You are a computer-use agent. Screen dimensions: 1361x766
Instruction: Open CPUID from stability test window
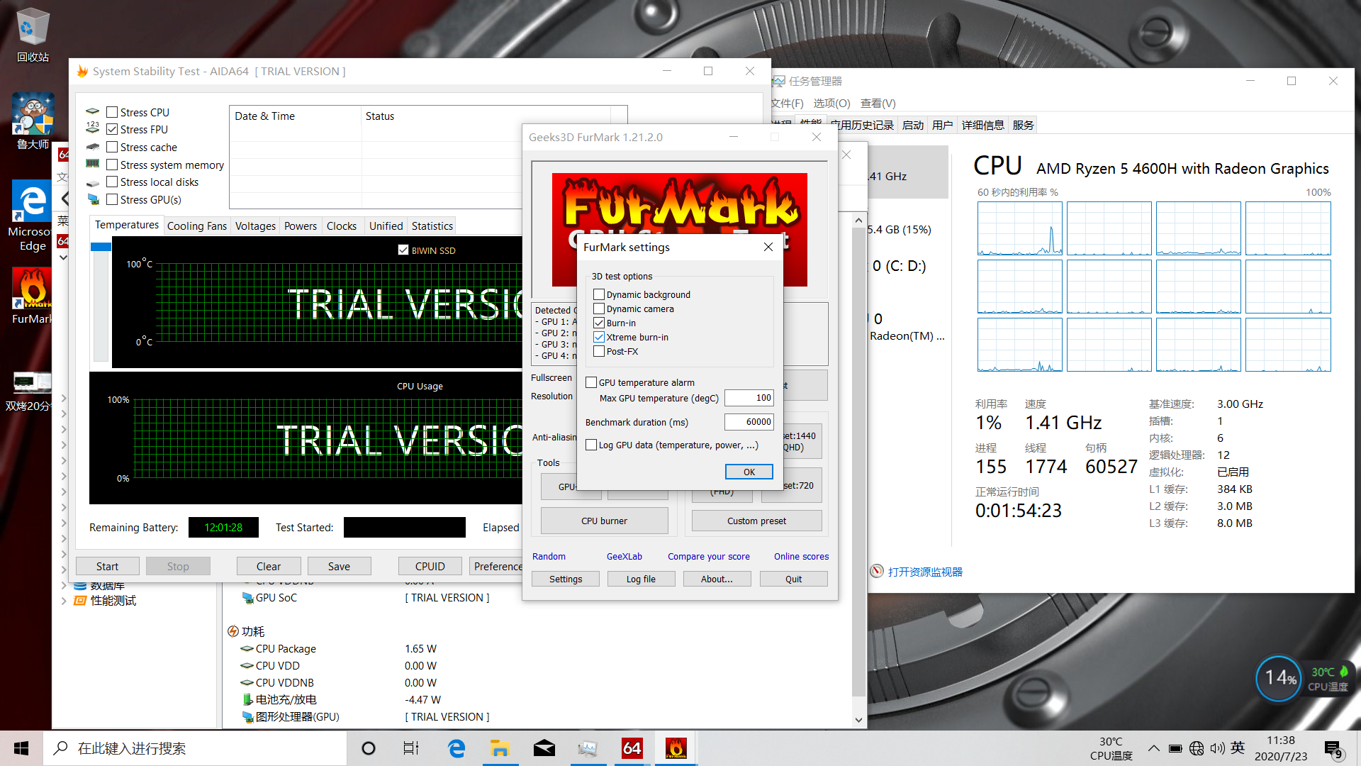(430, 566)
